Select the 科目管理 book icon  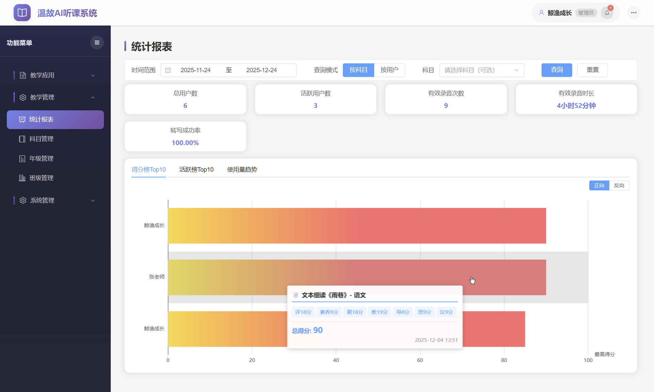pyautogui.click(x=22, y=139)
